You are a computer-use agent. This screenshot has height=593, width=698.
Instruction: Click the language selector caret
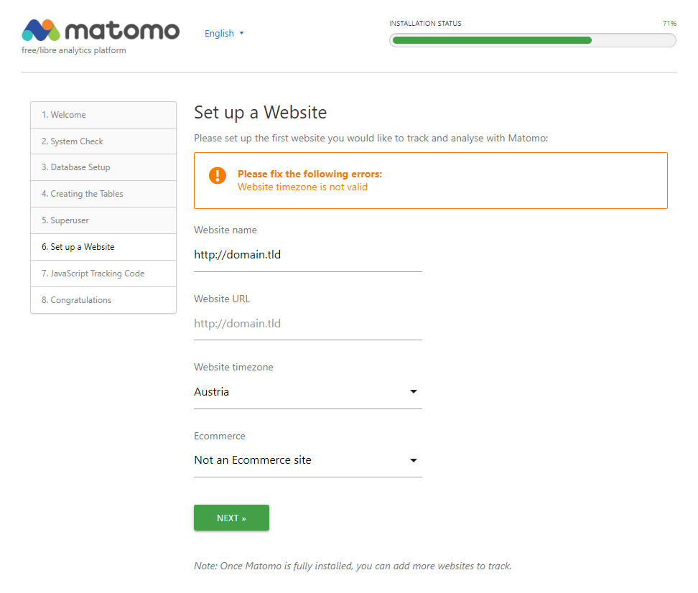[241, 33]
